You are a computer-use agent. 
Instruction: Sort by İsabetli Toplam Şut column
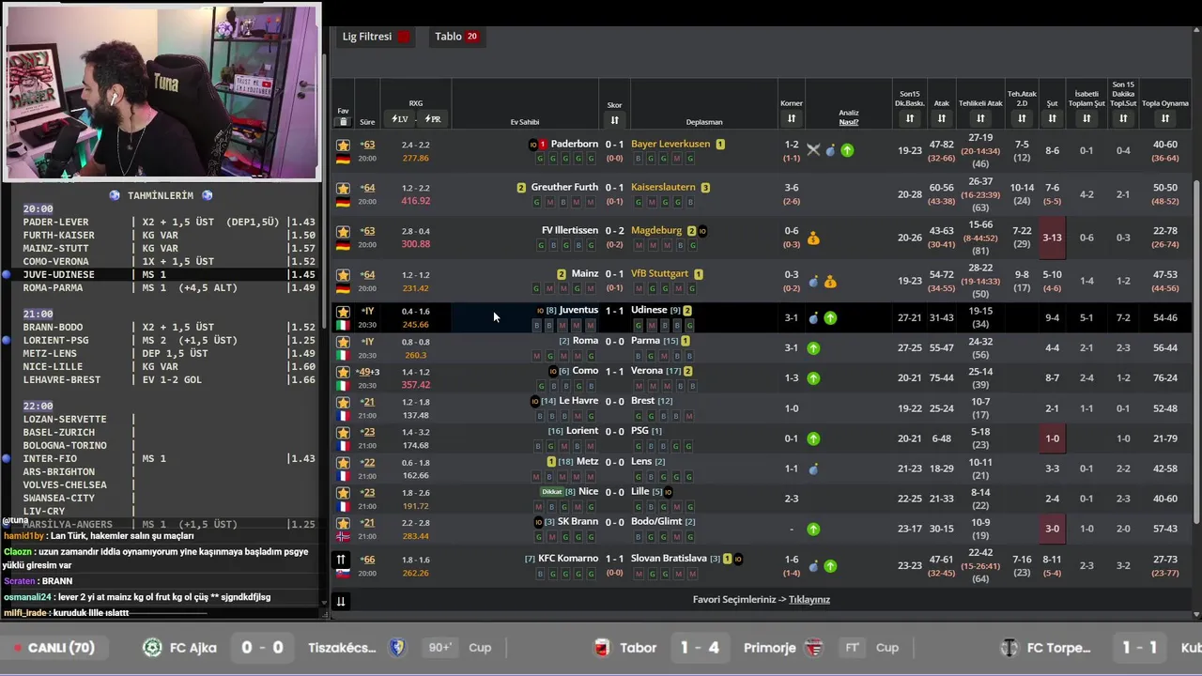pyautogui.click(x=1086, y=118)
